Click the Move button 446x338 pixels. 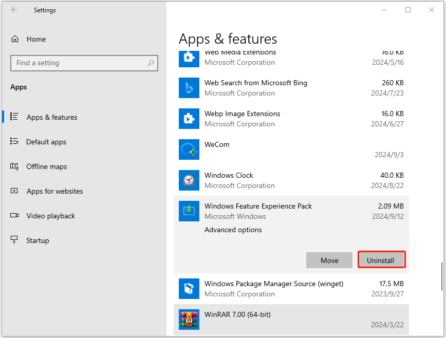pyautogui.click(x=329, y=260)
